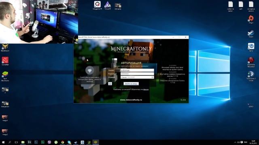Click the diamond vote icon in launcher

pyautogui.click(x=90, y=70)
